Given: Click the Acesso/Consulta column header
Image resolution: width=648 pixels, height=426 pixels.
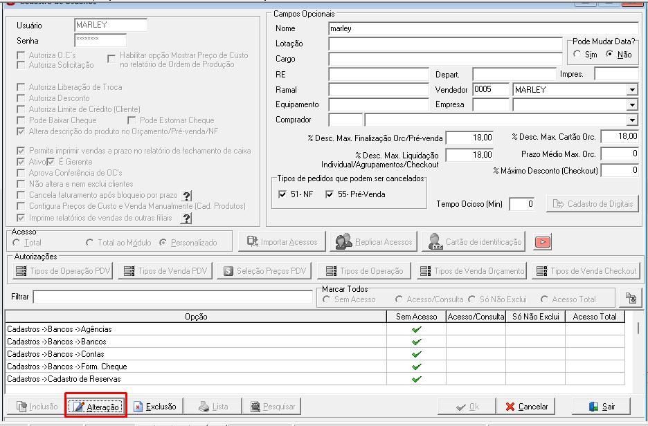Looking at the screenshot, I should coord(476,317).
